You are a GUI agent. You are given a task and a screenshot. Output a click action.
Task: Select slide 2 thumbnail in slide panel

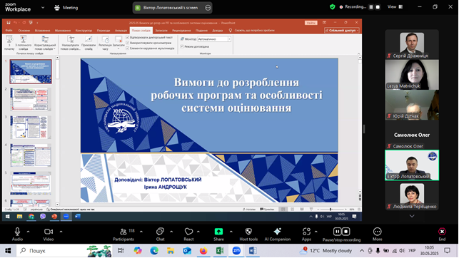pyautogui.click(x=31, y=99)
